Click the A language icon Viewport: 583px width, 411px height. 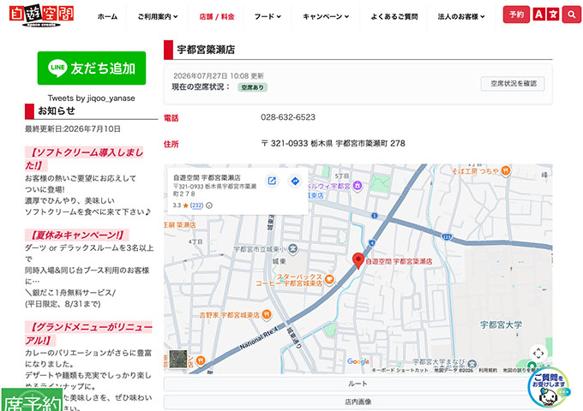click(x=538, y=15)
